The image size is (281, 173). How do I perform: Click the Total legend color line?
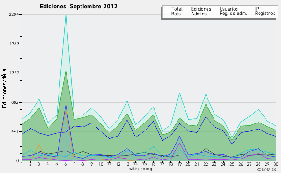[x=166, y=9]
